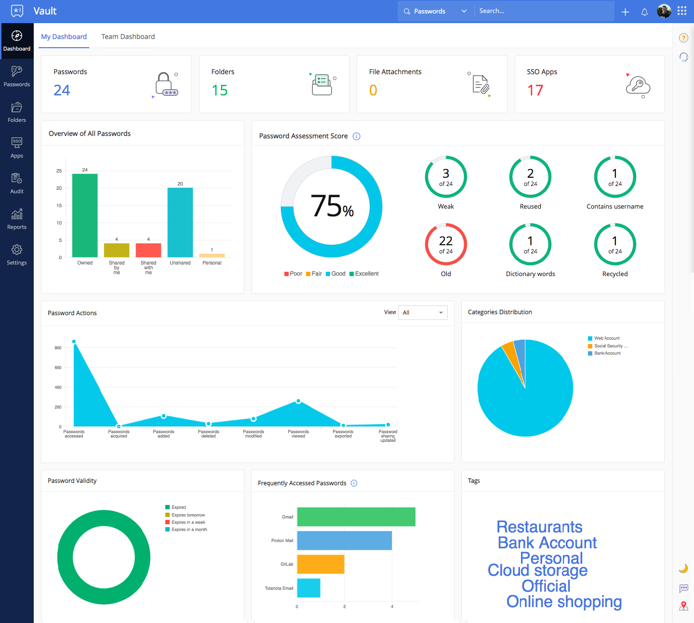Click the Dictionary words circle
The image size is (694, 623).
coord(531,244)
